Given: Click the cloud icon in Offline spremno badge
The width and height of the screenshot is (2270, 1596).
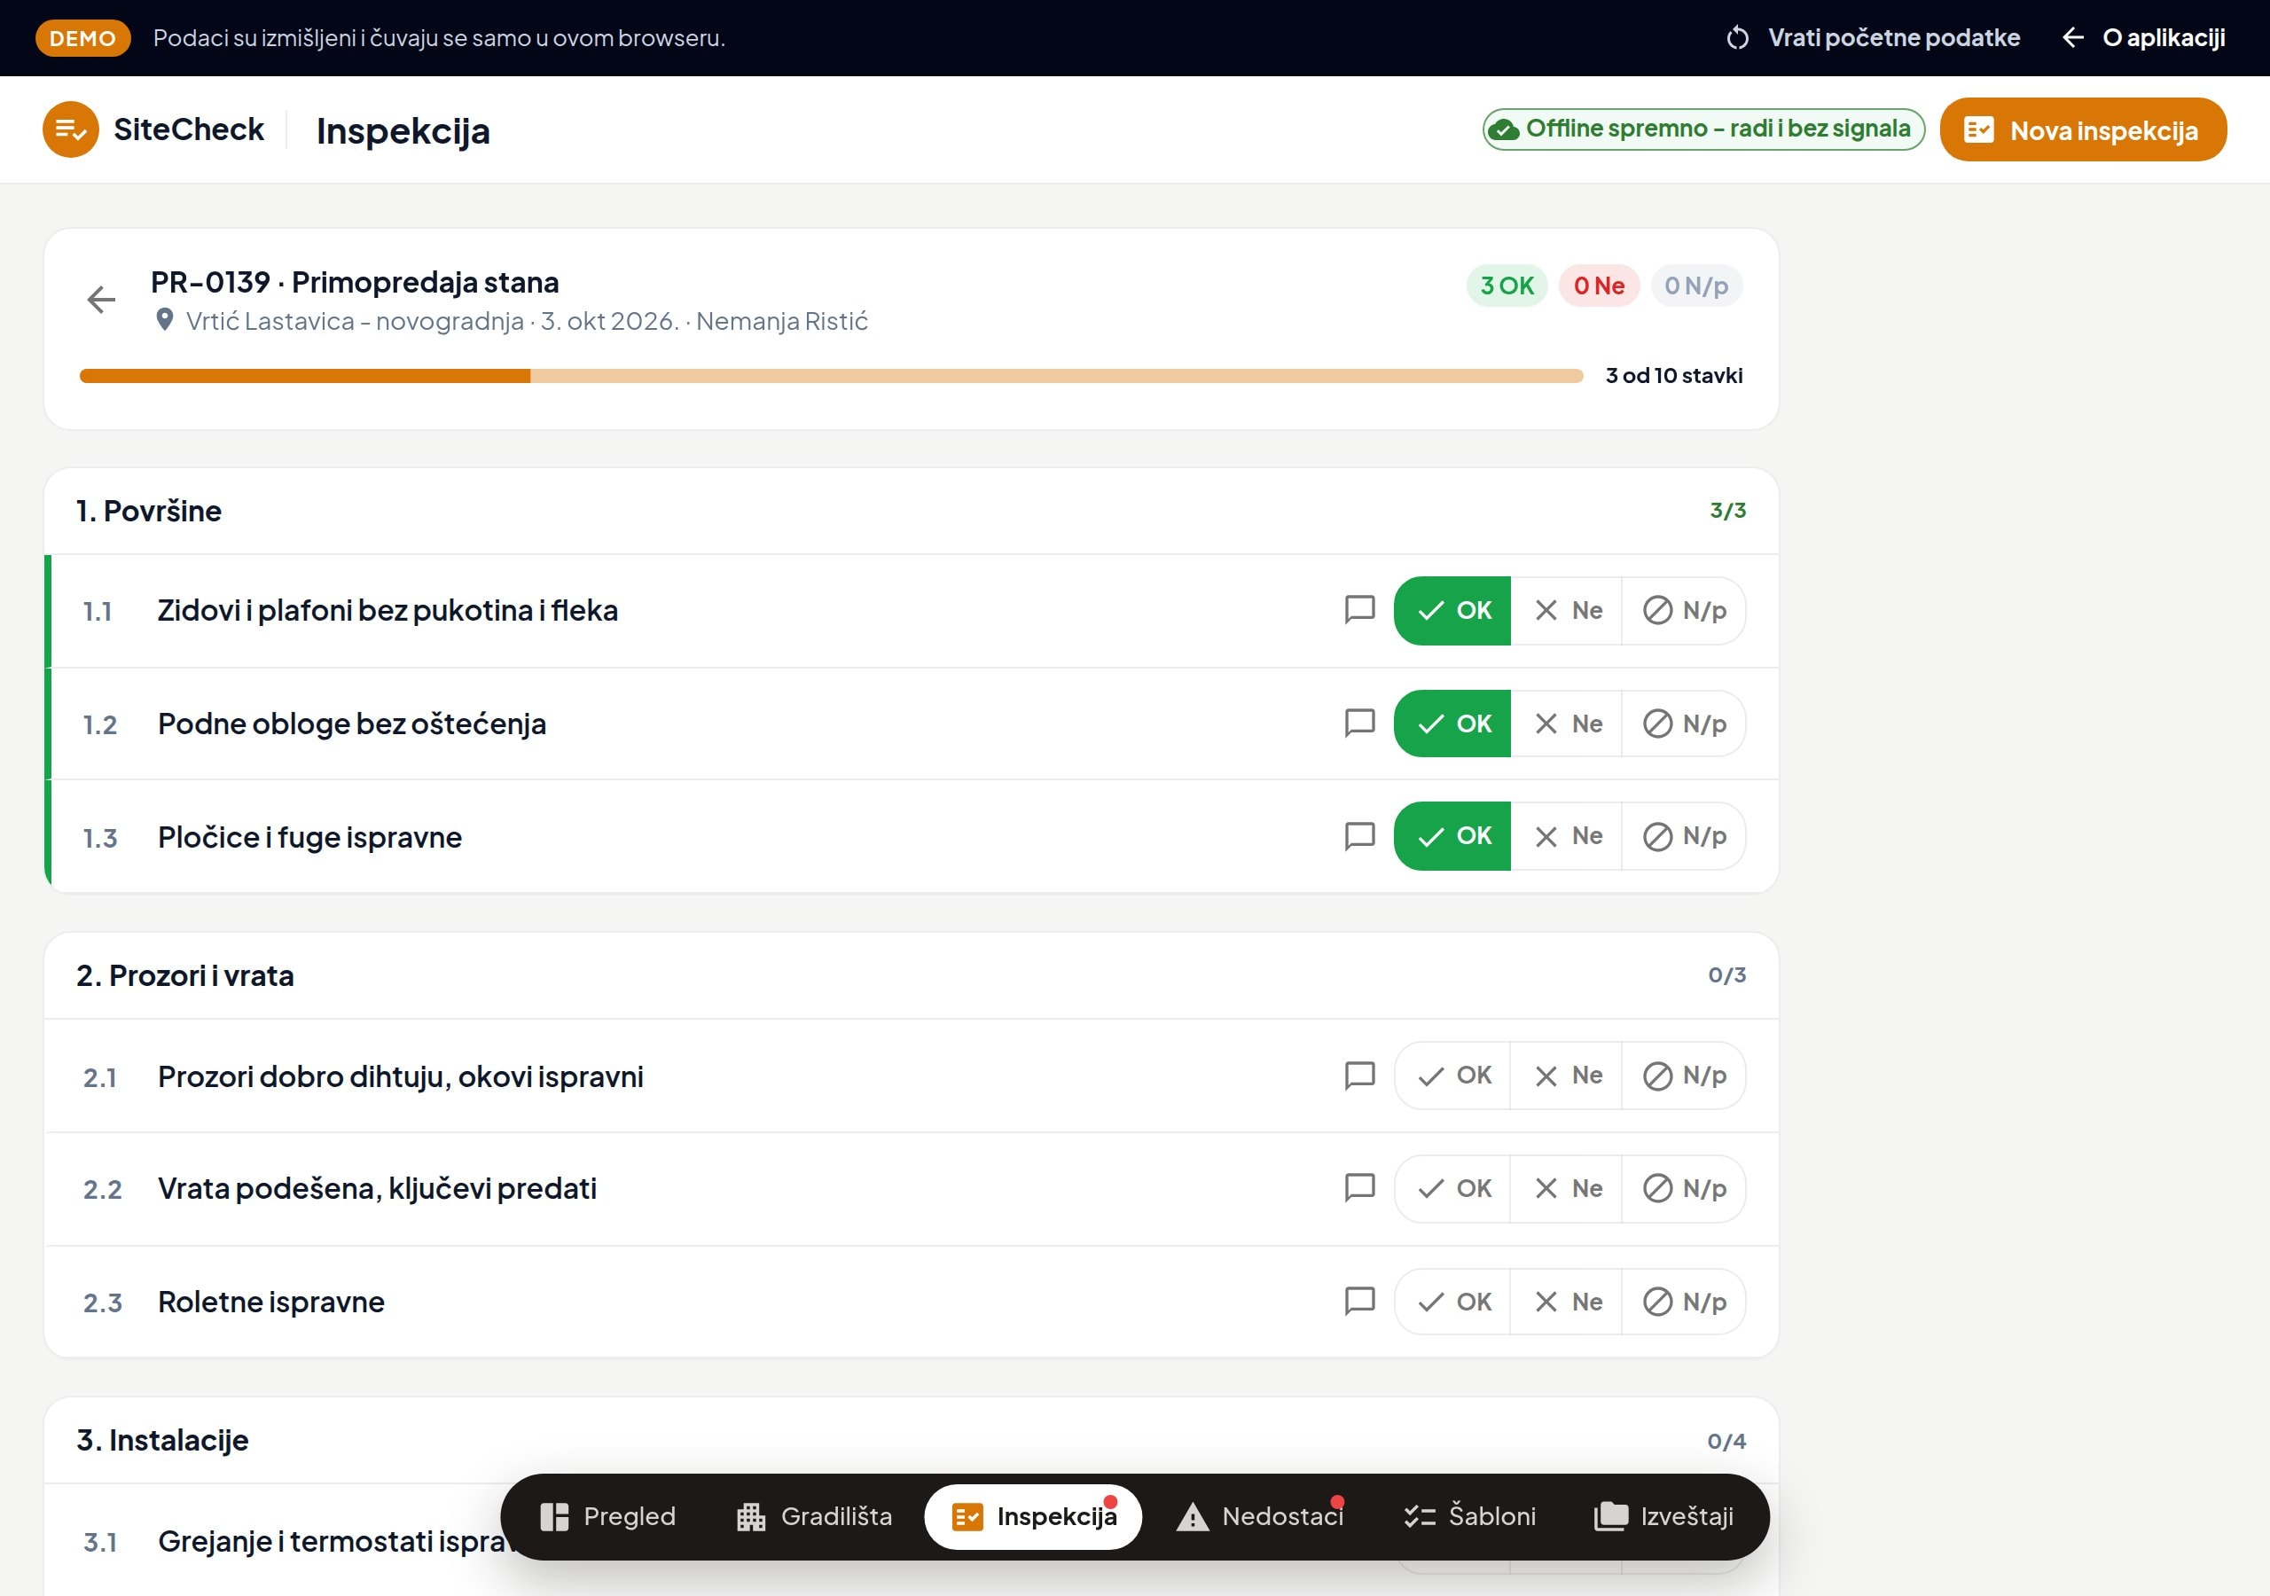Looking at the screenshot, I should click(1504, 129).
